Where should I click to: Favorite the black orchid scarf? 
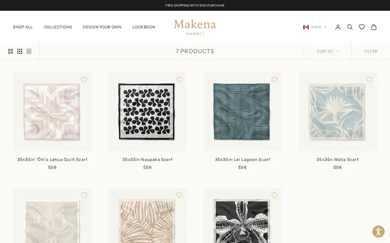coord(274,195)
